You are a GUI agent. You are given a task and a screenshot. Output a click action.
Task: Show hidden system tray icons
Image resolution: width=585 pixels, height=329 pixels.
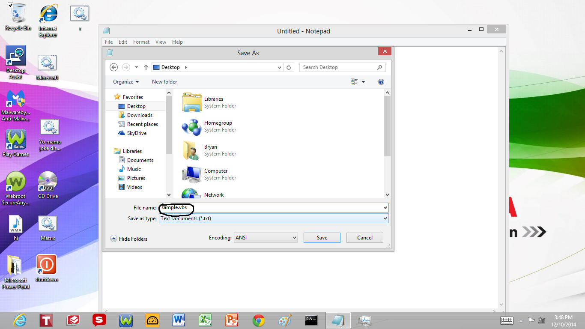521,320
